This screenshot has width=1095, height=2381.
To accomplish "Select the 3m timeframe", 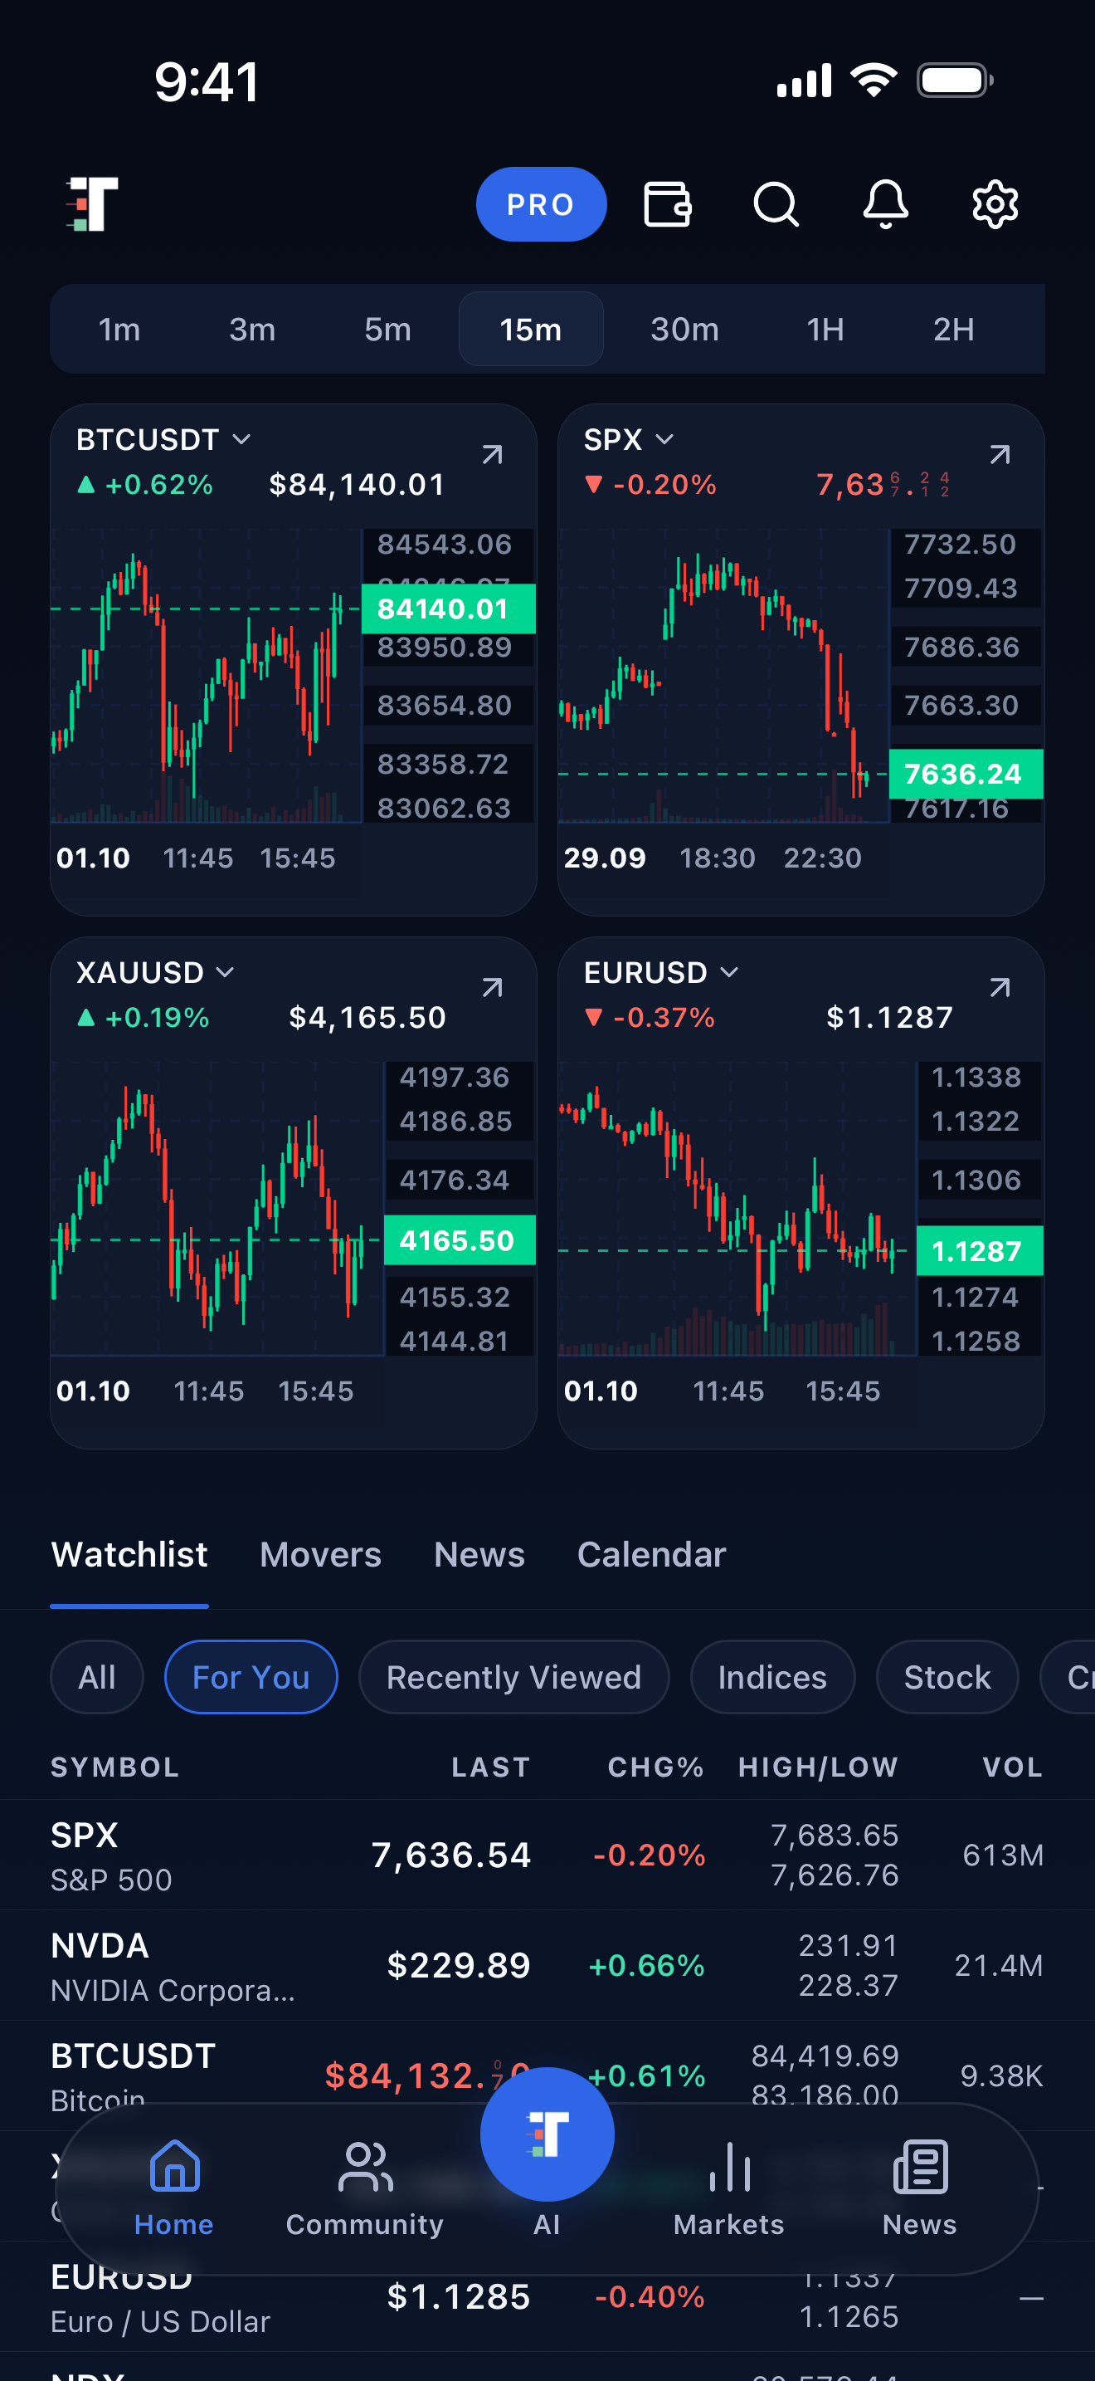I will 252,329.
